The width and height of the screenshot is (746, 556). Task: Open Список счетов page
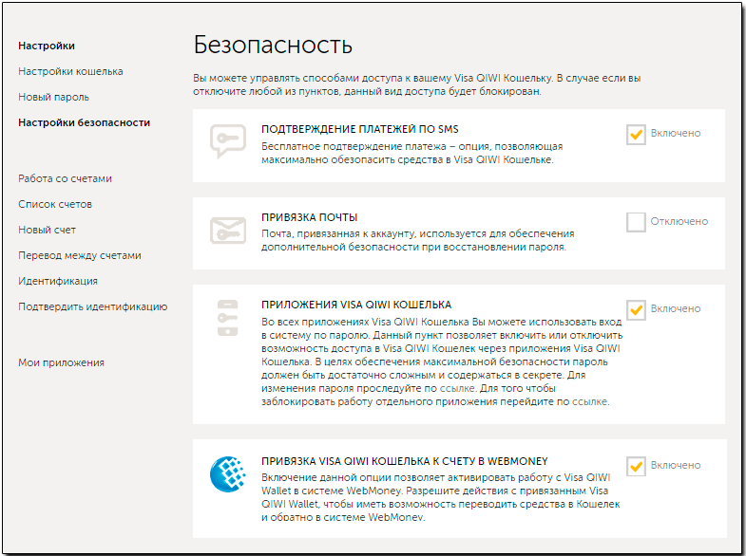tap(55, 204)
